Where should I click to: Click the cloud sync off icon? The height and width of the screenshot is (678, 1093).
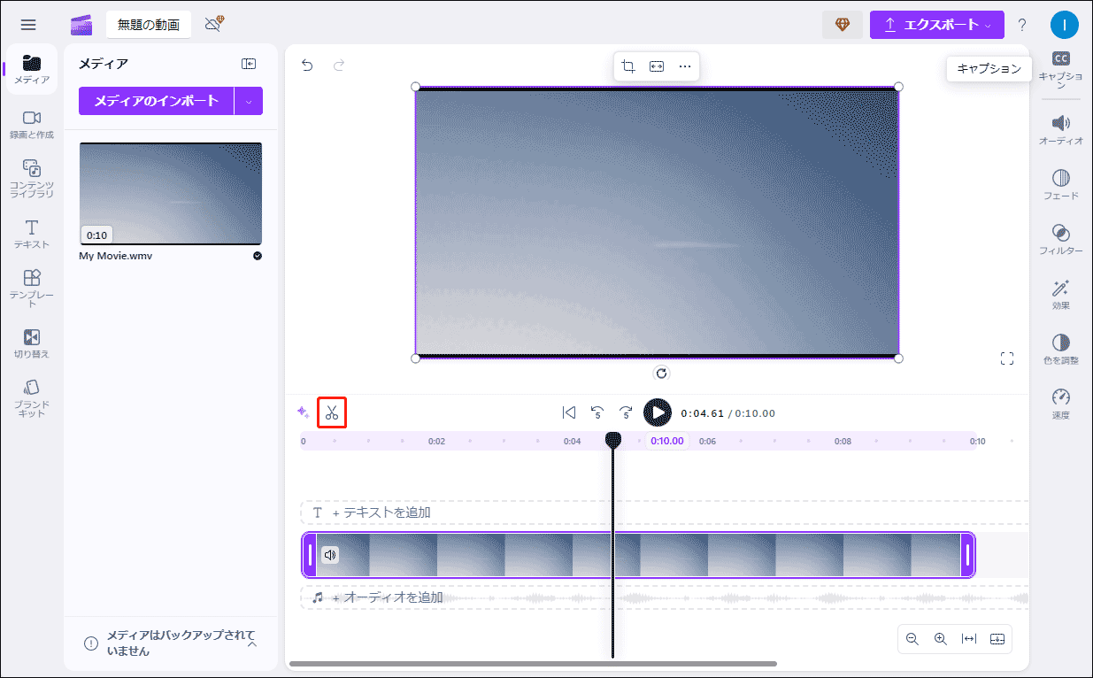212,25
